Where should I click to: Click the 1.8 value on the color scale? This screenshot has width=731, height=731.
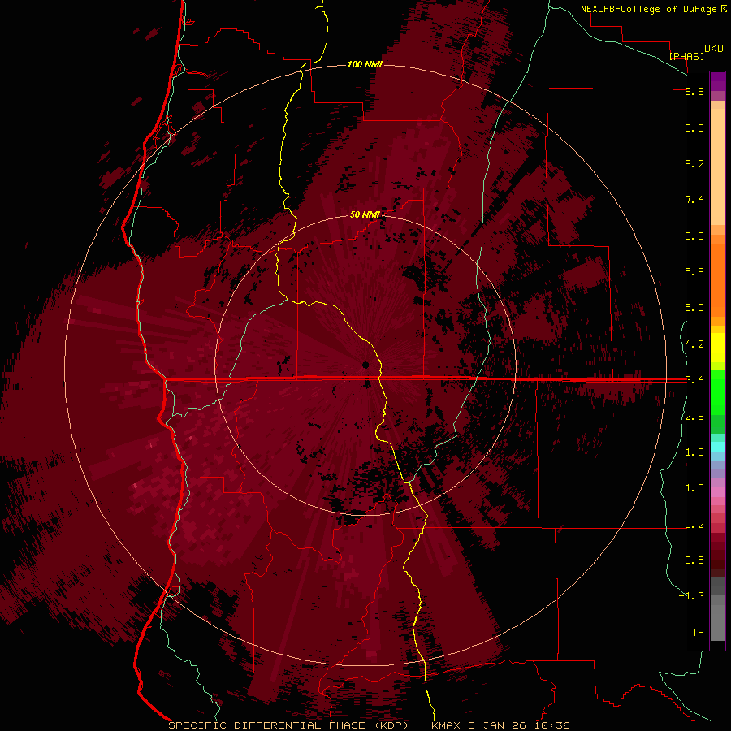pyautogui.click(x=694, y=452)
